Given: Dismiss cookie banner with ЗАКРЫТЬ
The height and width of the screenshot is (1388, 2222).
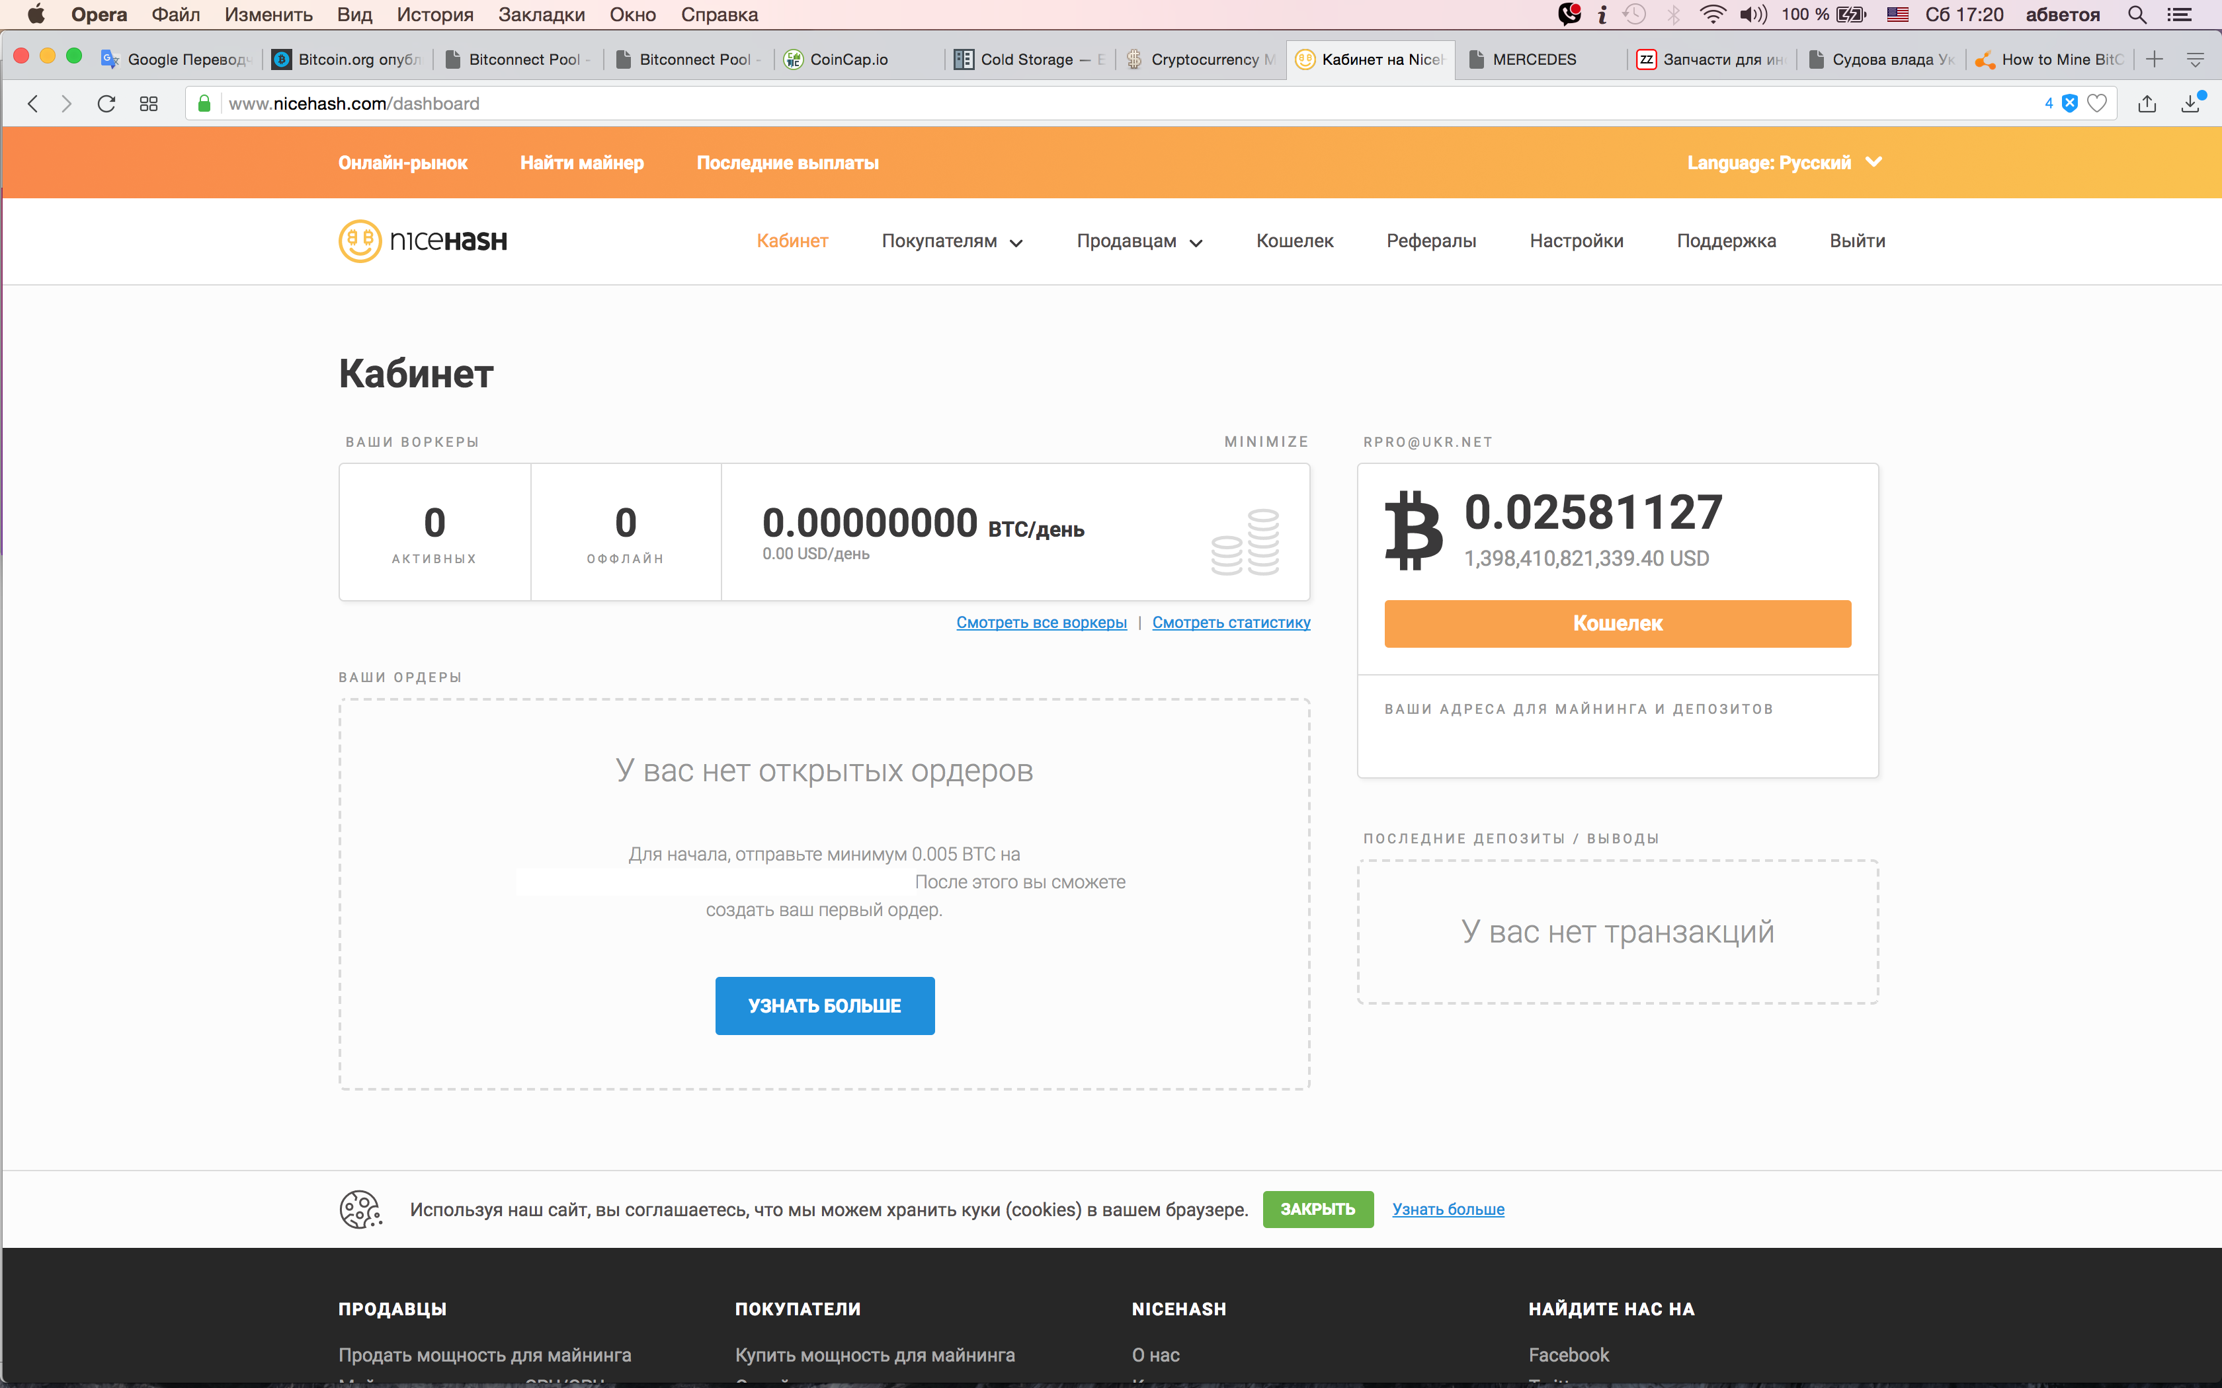Looking at the screenshot, I should [1317, 1209].
